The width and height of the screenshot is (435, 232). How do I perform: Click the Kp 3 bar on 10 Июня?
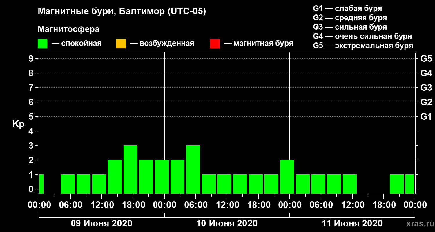click(193, 169)
